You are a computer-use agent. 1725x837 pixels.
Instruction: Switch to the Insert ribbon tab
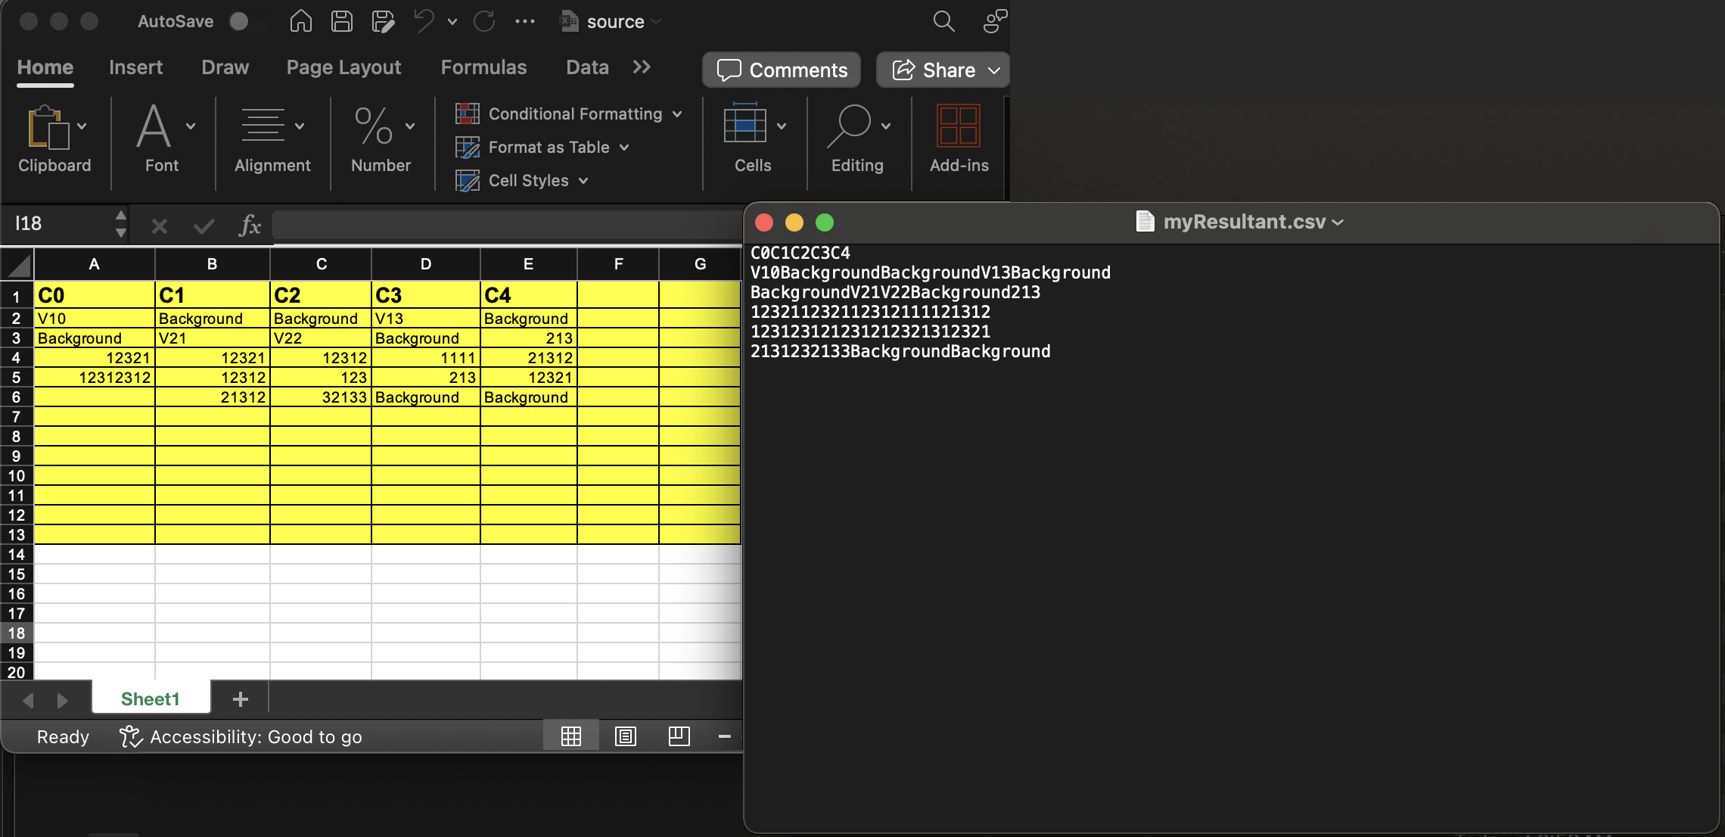[135, 67]
